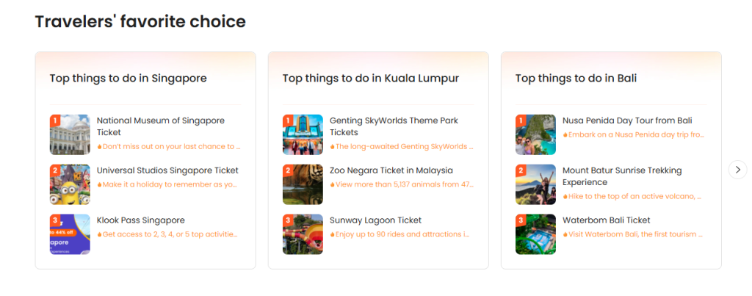
Task: Click 'Top things to do in Singapore' heading
Action: [128, 78]
